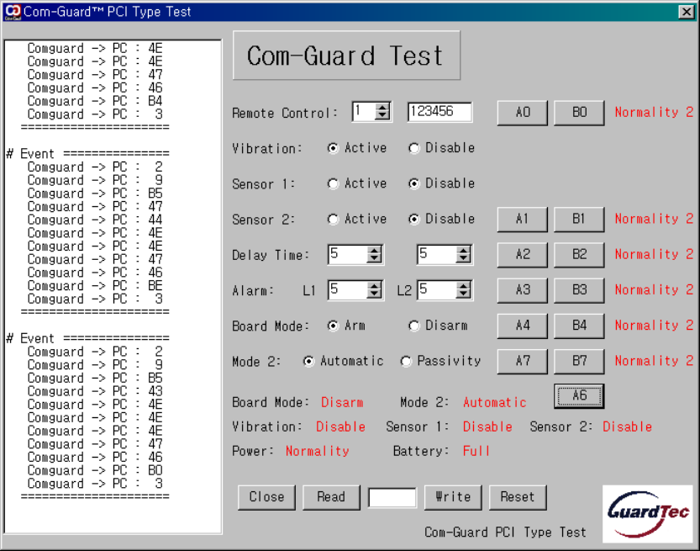Decrease the Alarm L2 value
Viewport: 700px width, 551px height.
tap(463, 294)
